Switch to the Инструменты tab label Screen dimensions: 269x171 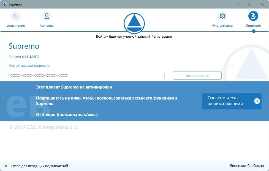tap(222, 26)
